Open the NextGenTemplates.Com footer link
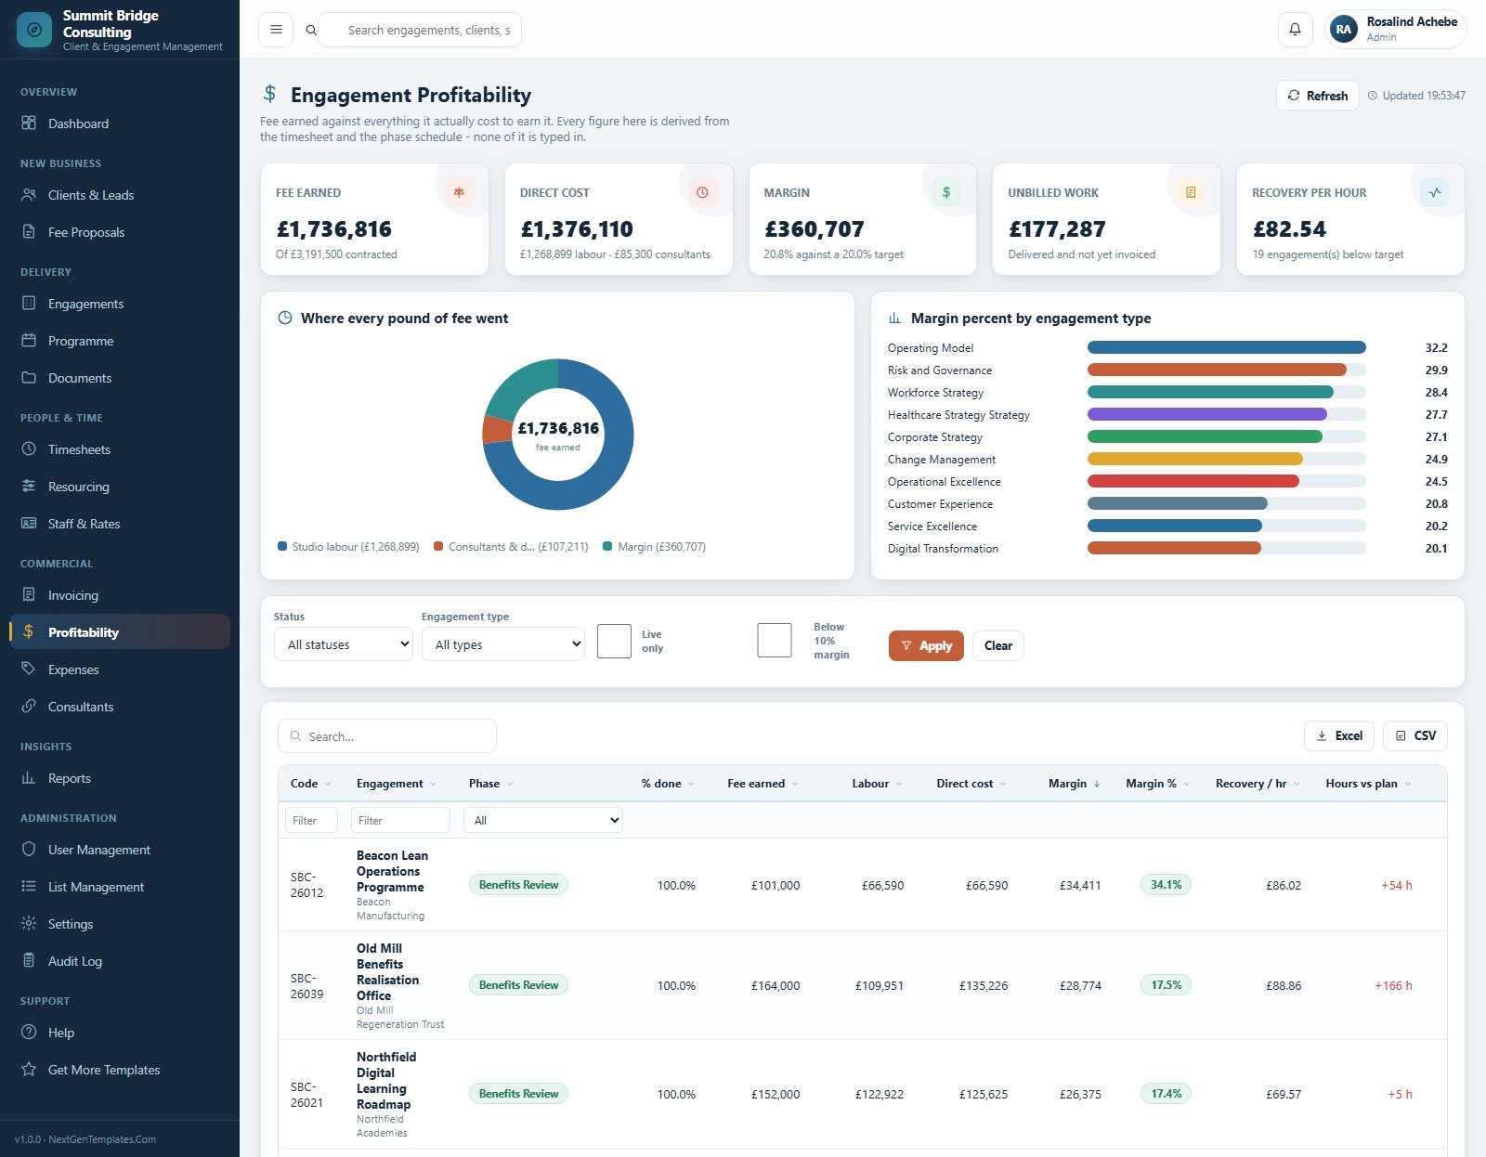1486x1157 pixels. (102, 1139)
